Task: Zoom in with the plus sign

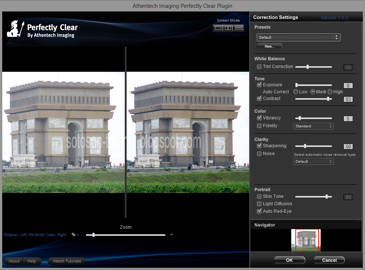Action: tap(172, 234)
